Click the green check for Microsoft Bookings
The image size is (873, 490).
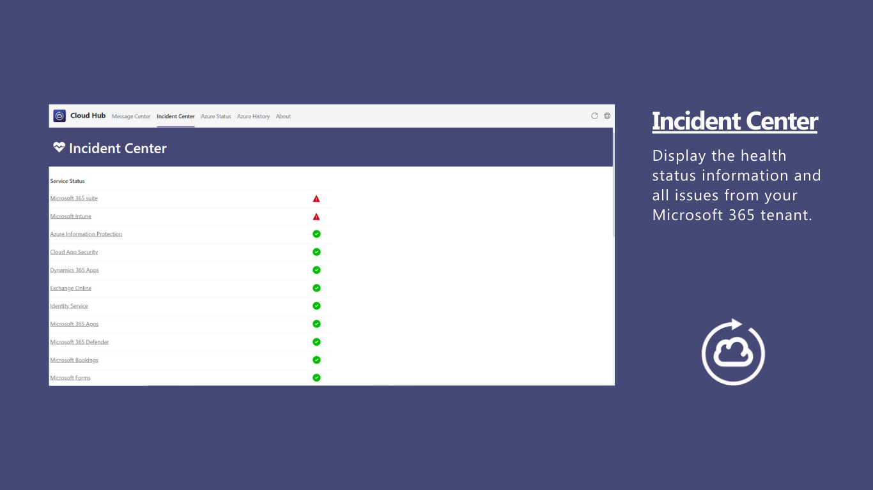coord(316,360)
